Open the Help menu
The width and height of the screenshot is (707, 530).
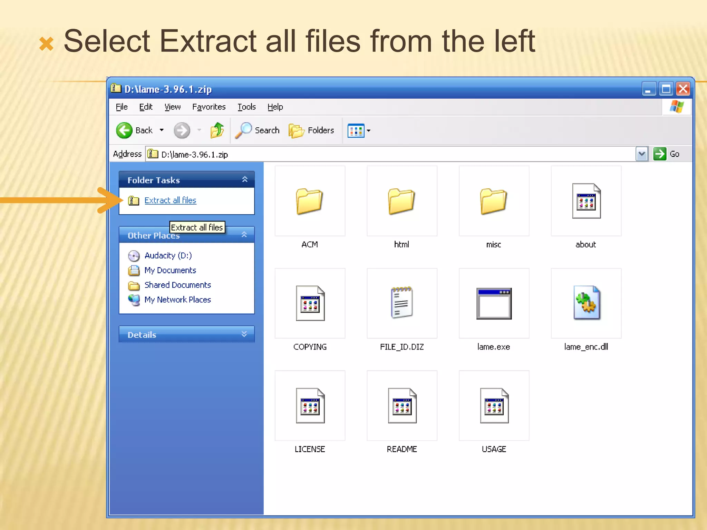coord(275,107)
